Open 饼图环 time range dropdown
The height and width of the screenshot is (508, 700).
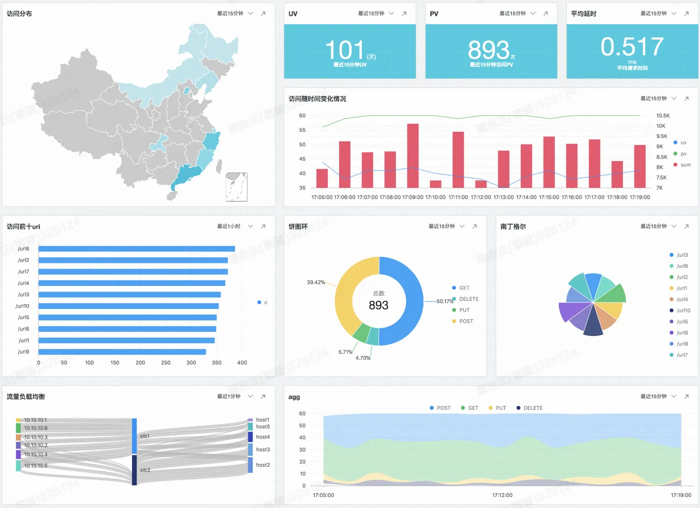(x=446, y=226)
